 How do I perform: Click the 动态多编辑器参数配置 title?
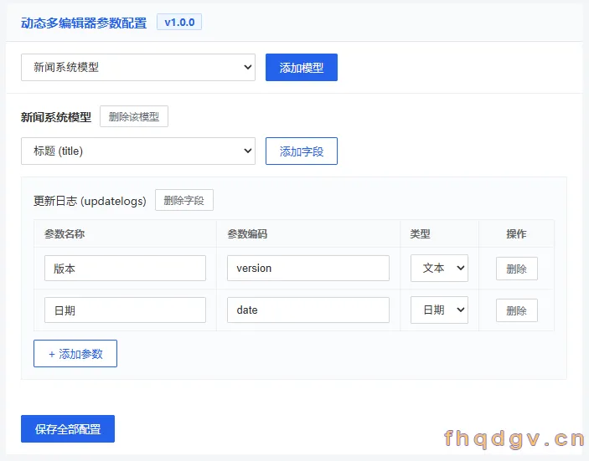84,23
